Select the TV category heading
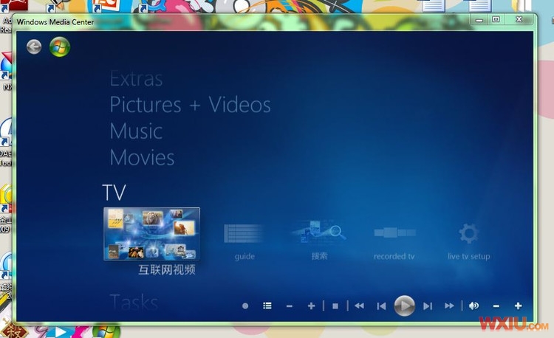 (x=114, y=193)
